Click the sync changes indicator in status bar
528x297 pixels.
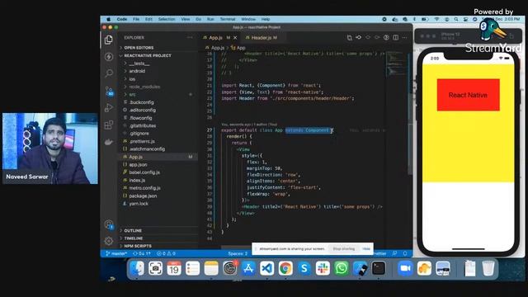142,253
